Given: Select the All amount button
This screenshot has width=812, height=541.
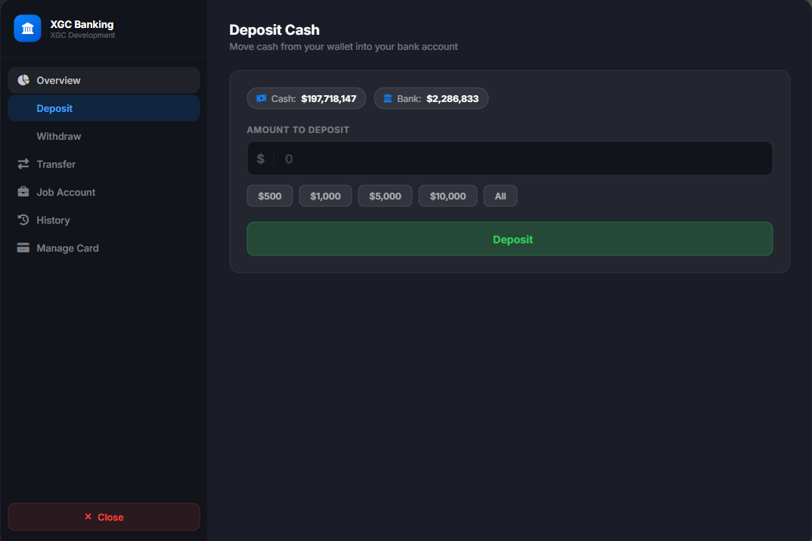Looking at the screenshot, I should point(501,196).
